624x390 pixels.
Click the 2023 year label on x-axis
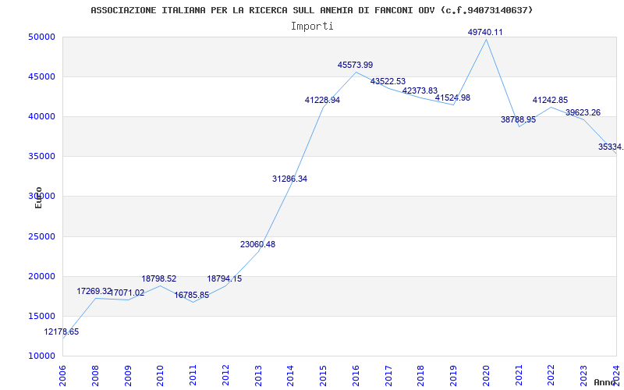[583, 375]
